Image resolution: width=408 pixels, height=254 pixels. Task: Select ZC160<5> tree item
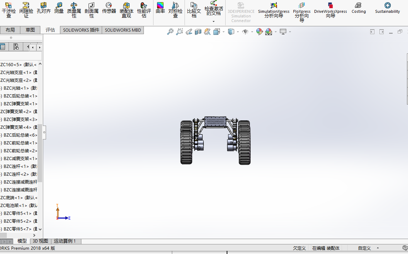[x=19, y=64]
